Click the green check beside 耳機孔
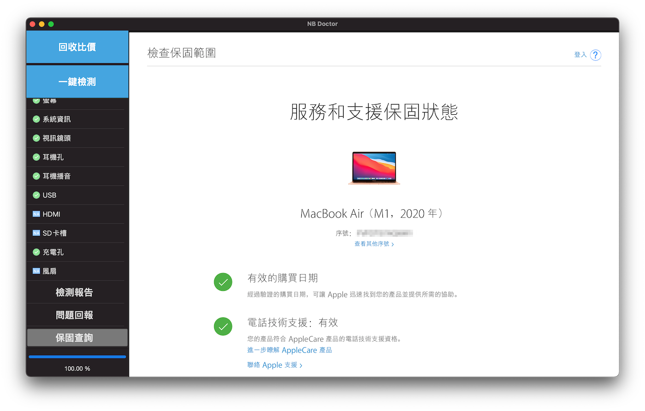This screenshot has width=645, height=411. [x=36, y=157]
